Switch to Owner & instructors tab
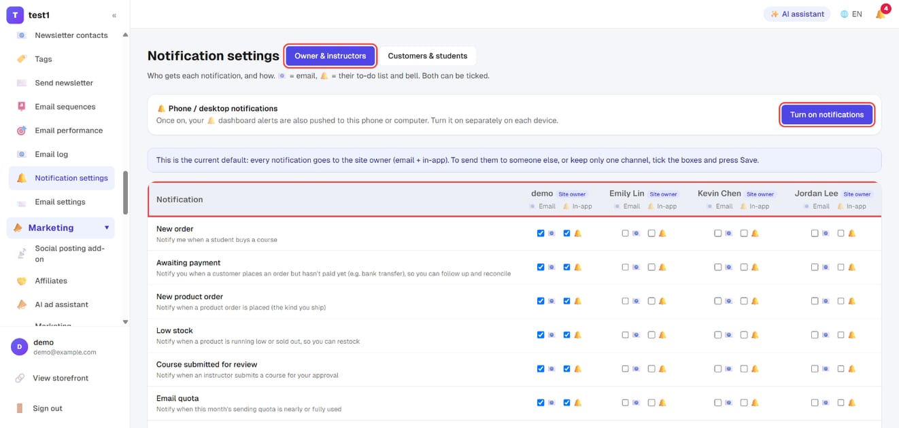Screen dimensions: 899x428 click(330, 56)
